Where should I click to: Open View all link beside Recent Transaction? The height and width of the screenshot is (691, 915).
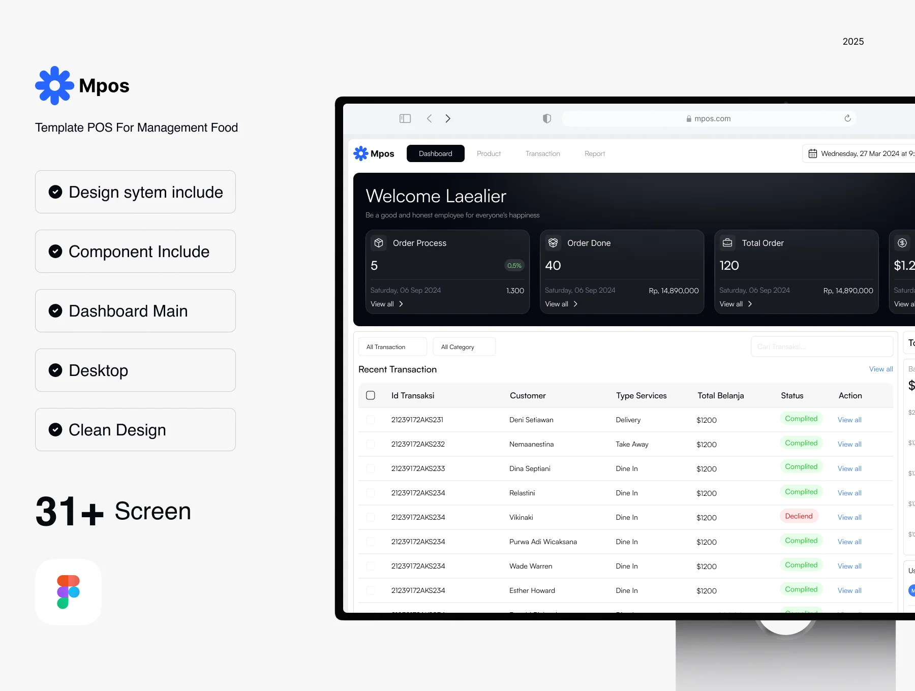881,369
